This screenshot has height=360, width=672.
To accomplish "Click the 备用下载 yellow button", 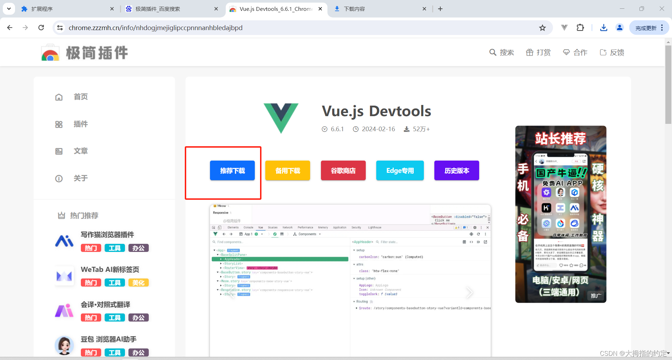I will [288, 171].
